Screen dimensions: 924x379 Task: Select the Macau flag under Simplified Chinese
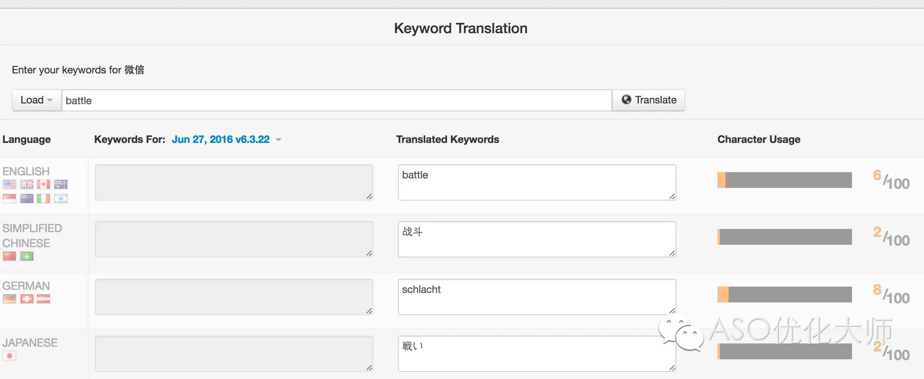(x=27, y=257)
